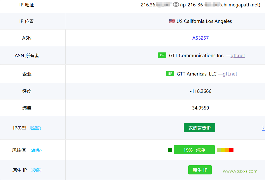
Task: Open the AS3257 link
Action: [x=200, y=38]
